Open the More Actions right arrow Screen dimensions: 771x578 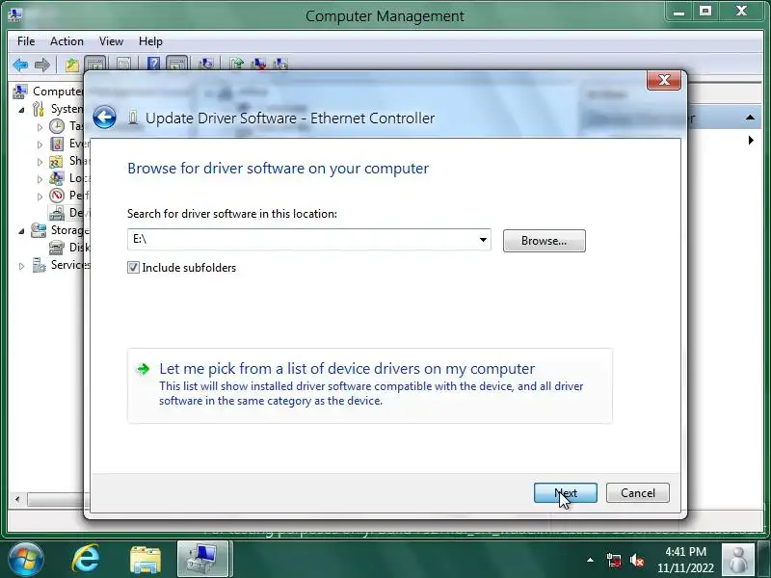pyautogui.click(x=751, y=140)
